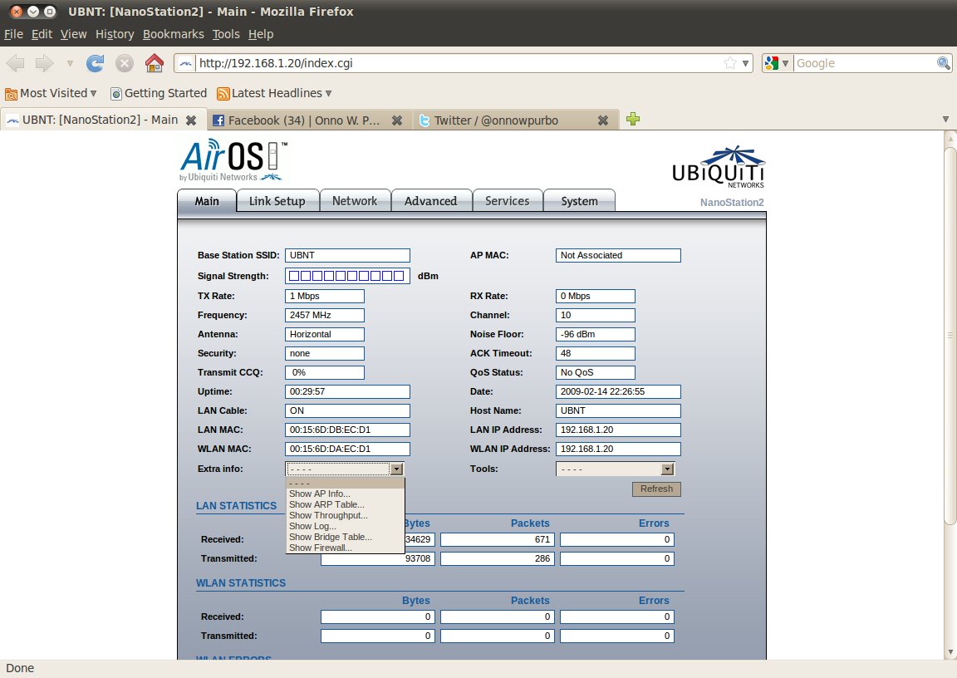
Task: Click the Latest Headlines feed icon
Action: pos(223,93)
